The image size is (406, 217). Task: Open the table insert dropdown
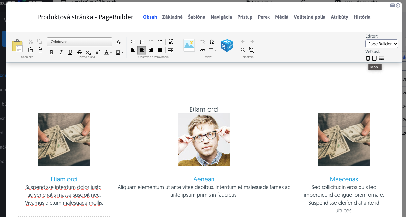(x=172, y=50)
